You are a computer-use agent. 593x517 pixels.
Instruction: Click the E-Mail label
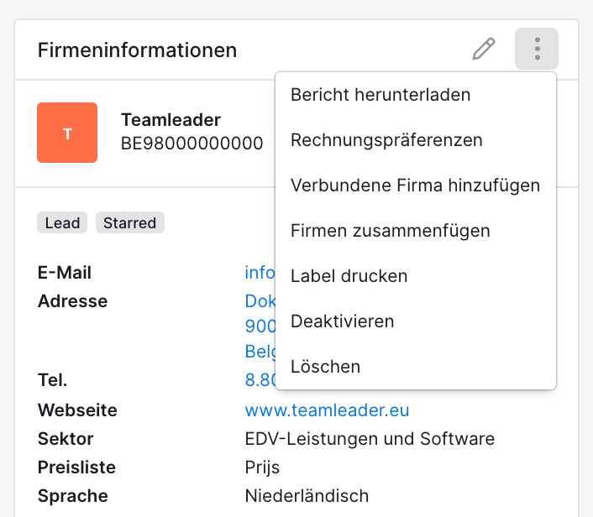click(x=65, y=273)
